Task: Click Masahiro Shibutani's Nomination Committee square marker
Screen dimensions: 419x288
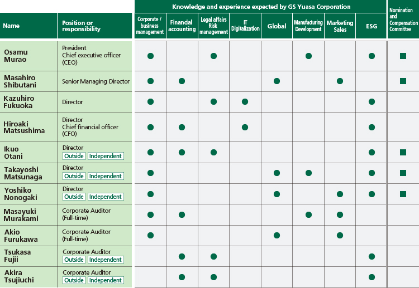Action: 403,81
